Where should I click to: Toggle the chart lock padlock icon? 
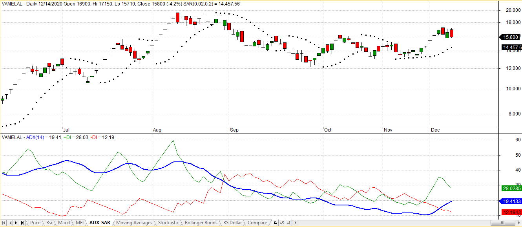click(x=276, y=223)
